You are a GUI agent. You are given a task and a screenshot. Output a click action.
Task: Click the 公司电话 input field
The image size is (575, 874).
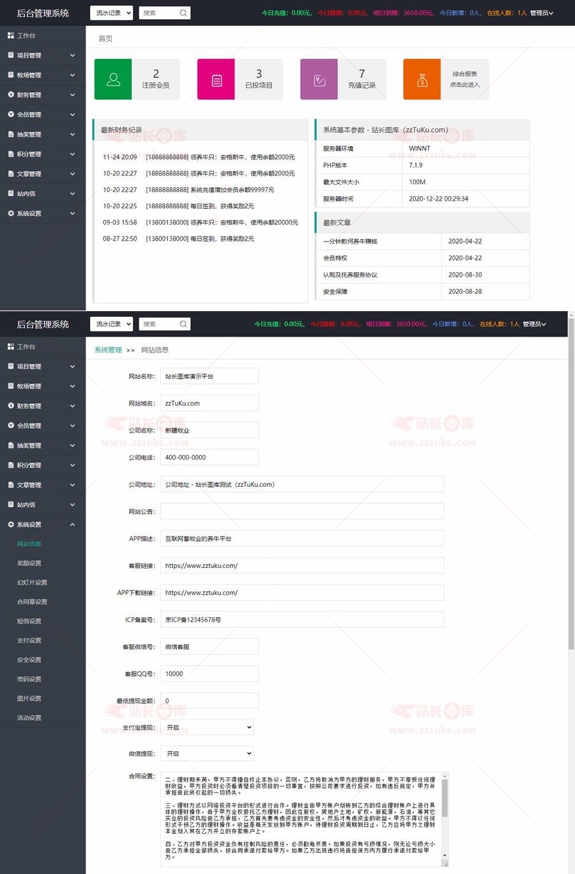(210, 457)
